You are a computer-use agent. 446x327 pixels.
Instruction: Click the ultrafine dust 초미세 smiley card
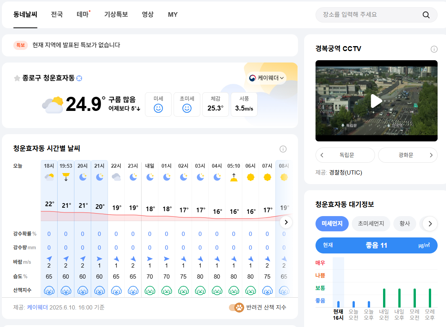(187, 104)
